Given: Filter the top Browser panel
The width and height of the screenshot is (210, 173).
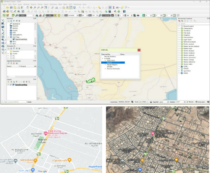Looking at the screenshot, I should tap(14, 21).
